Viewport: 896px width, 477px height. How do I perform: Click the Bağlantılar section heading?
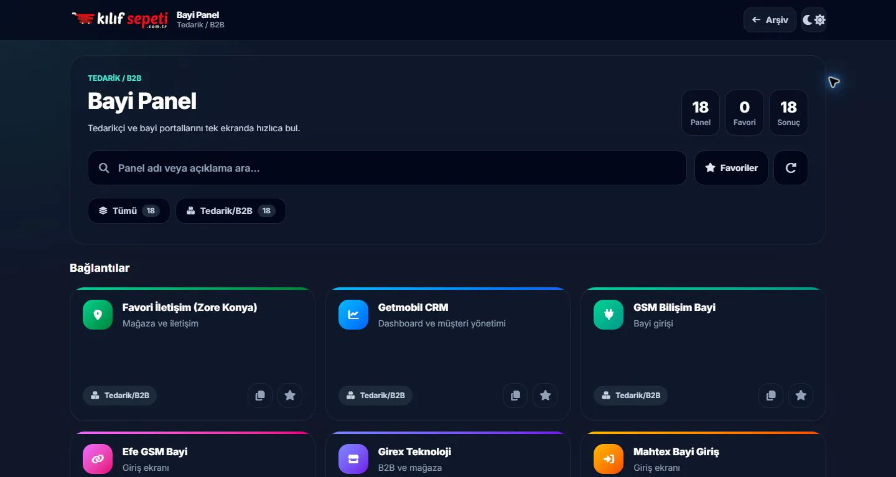[100, 268]
